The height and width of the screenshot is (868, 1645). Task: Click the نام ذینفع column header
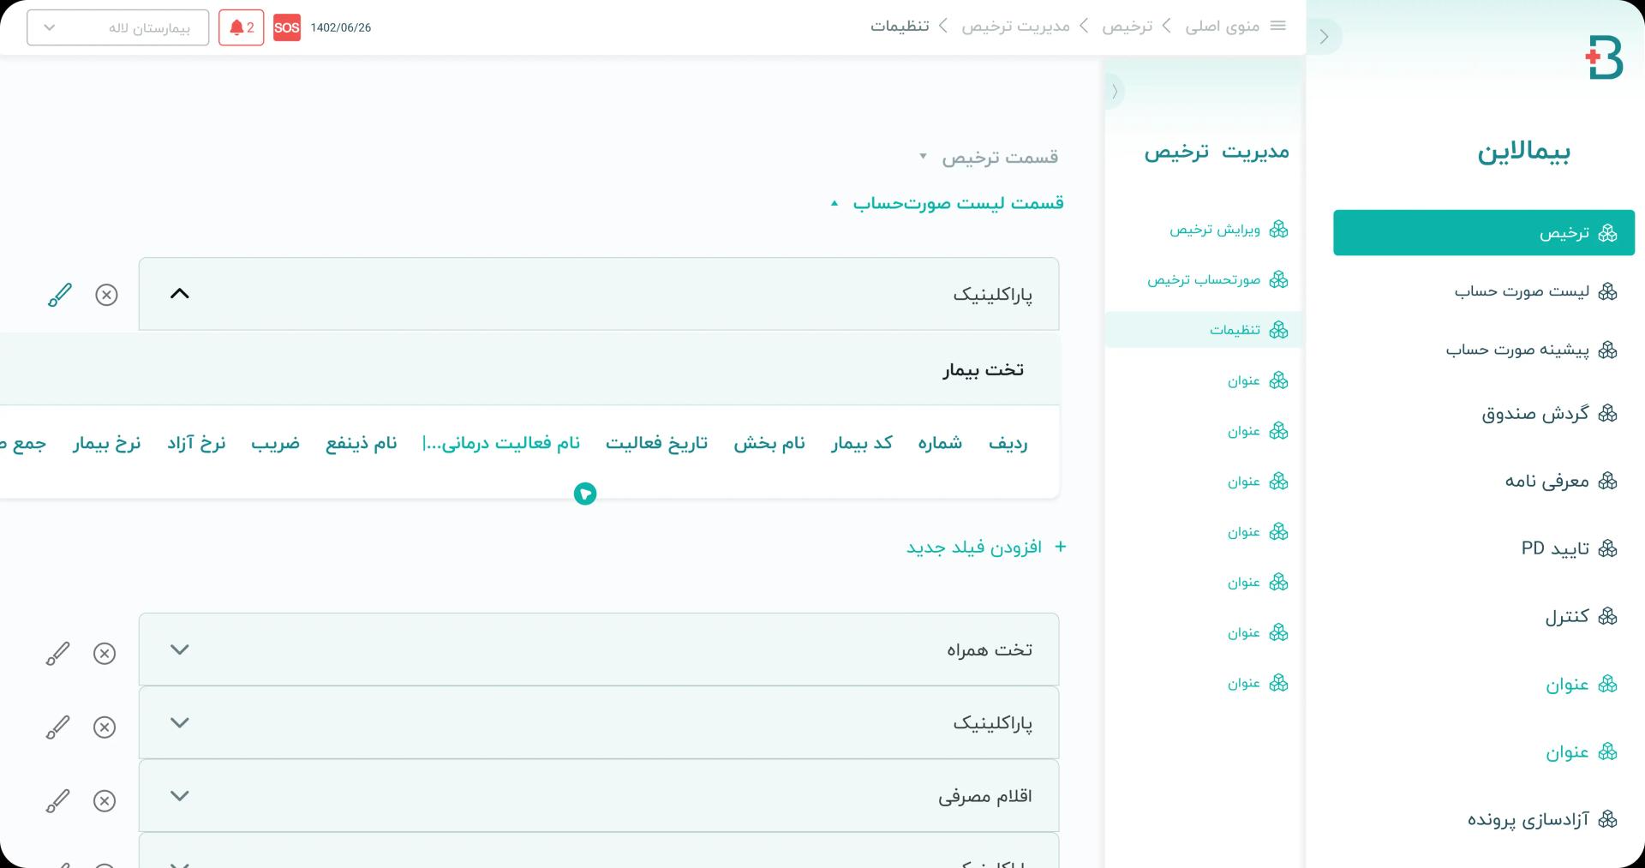click(x=362, y=443)
